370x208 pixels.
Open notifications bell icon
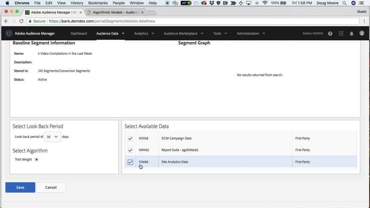351,34
